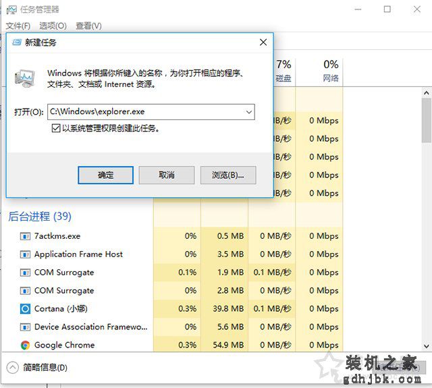This screenshot has height=388, width=432.
Task: Minimize the Task Manager window
Action: 358,9
